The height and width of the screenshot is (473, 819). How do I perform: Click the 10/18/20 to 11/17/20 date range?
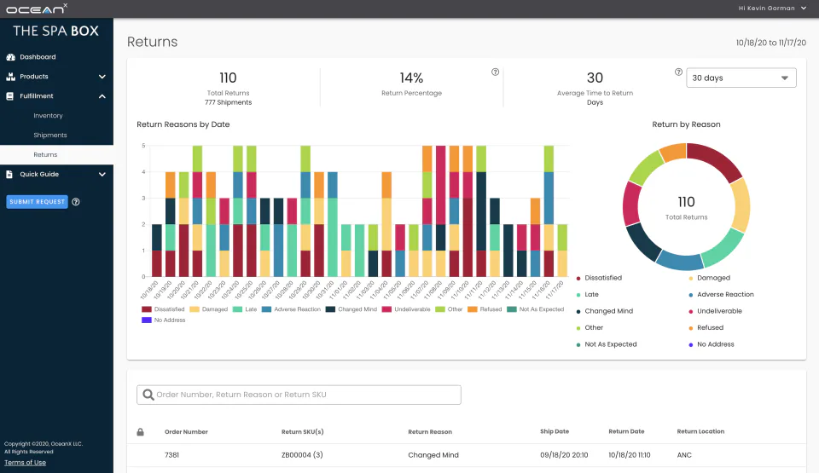[x=771, y=43]
